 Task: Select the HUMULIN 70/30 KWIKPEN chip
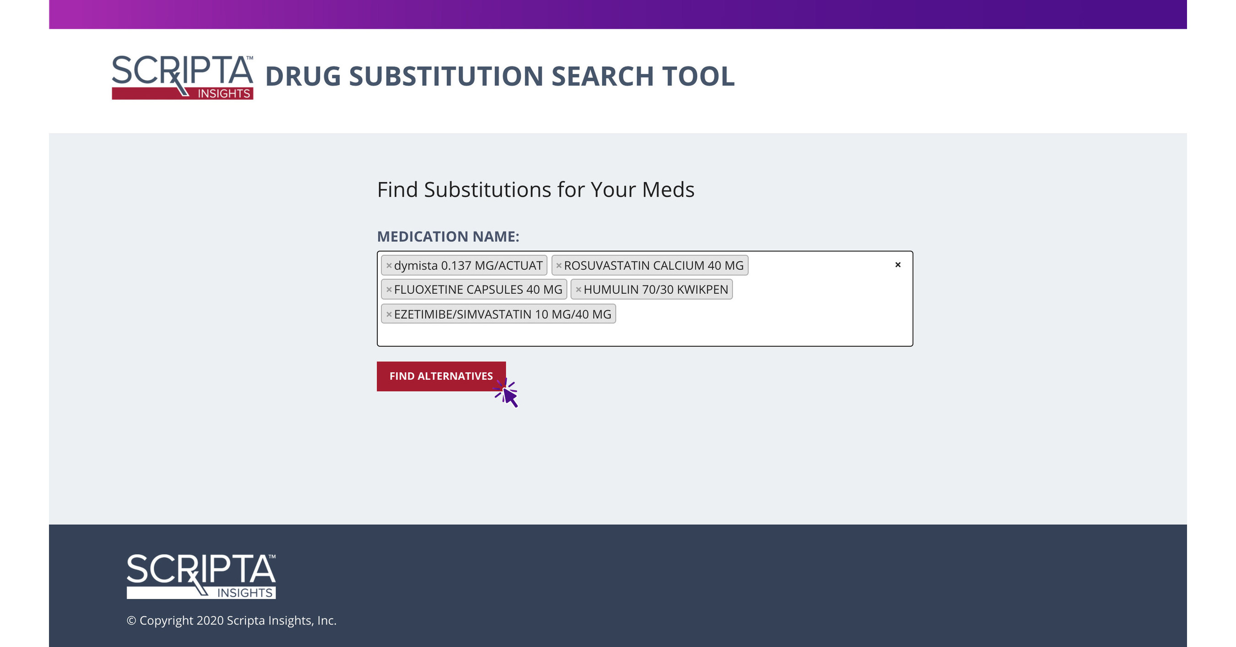[x=657, y=290]
